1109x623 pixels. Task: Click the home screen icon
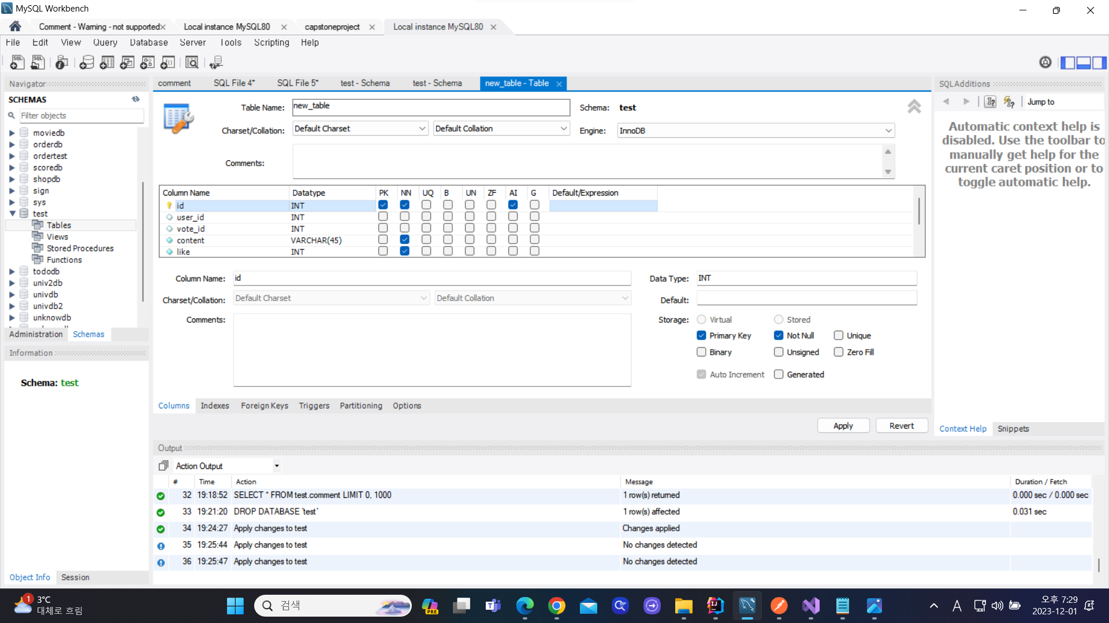pyautogui.click(x=15, y=27)
